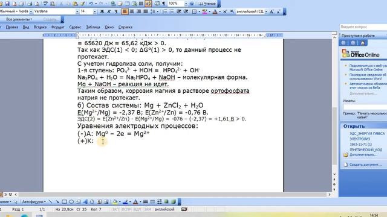
Task: Click the line spacing icon
Action: (153, 11)
